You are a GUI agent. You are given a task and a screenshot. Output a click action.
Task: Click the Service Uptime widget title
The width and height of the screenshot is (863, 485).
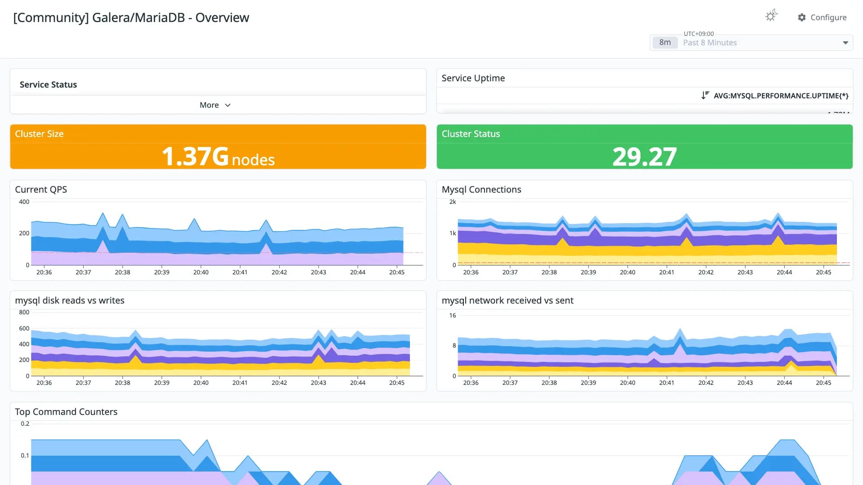473,78
